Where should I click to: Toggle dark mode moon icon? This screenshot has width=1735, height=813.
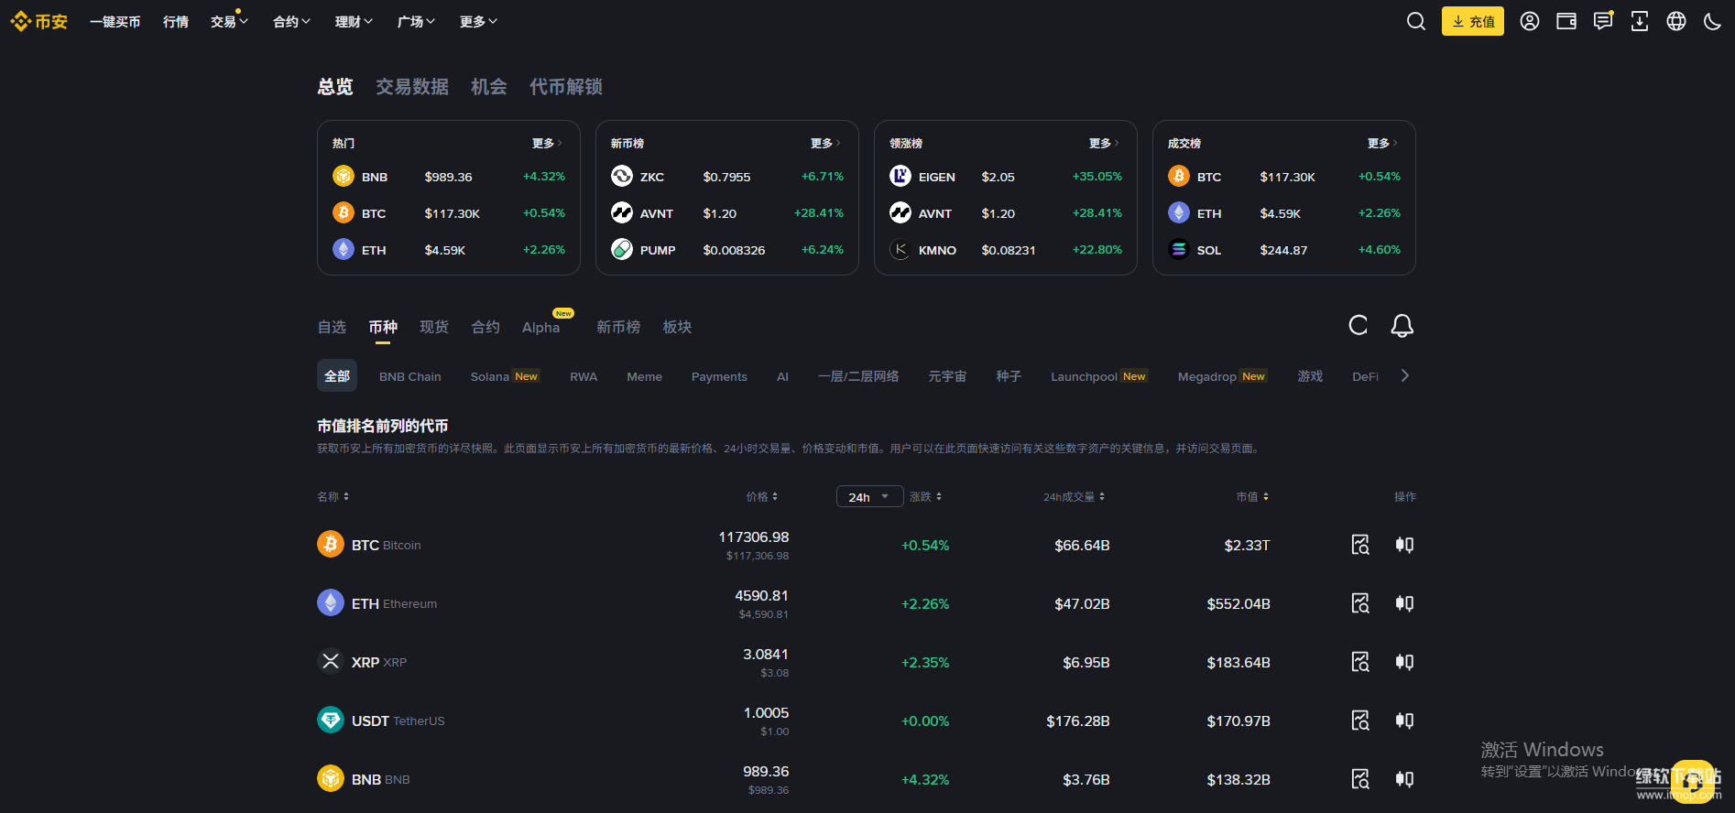[x=1712, y=21]
